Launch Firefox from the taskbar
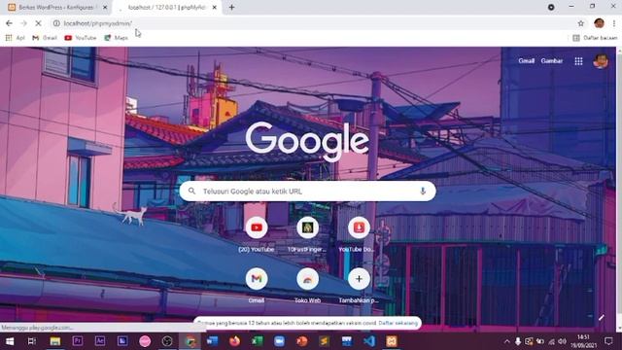This screenshot has height=350, width=622. (234, 341)
